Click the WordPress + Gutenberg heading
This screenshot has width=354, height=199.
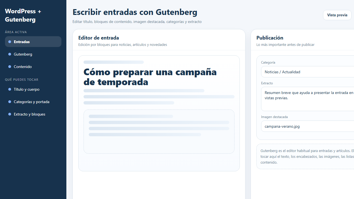pos(23,15)
